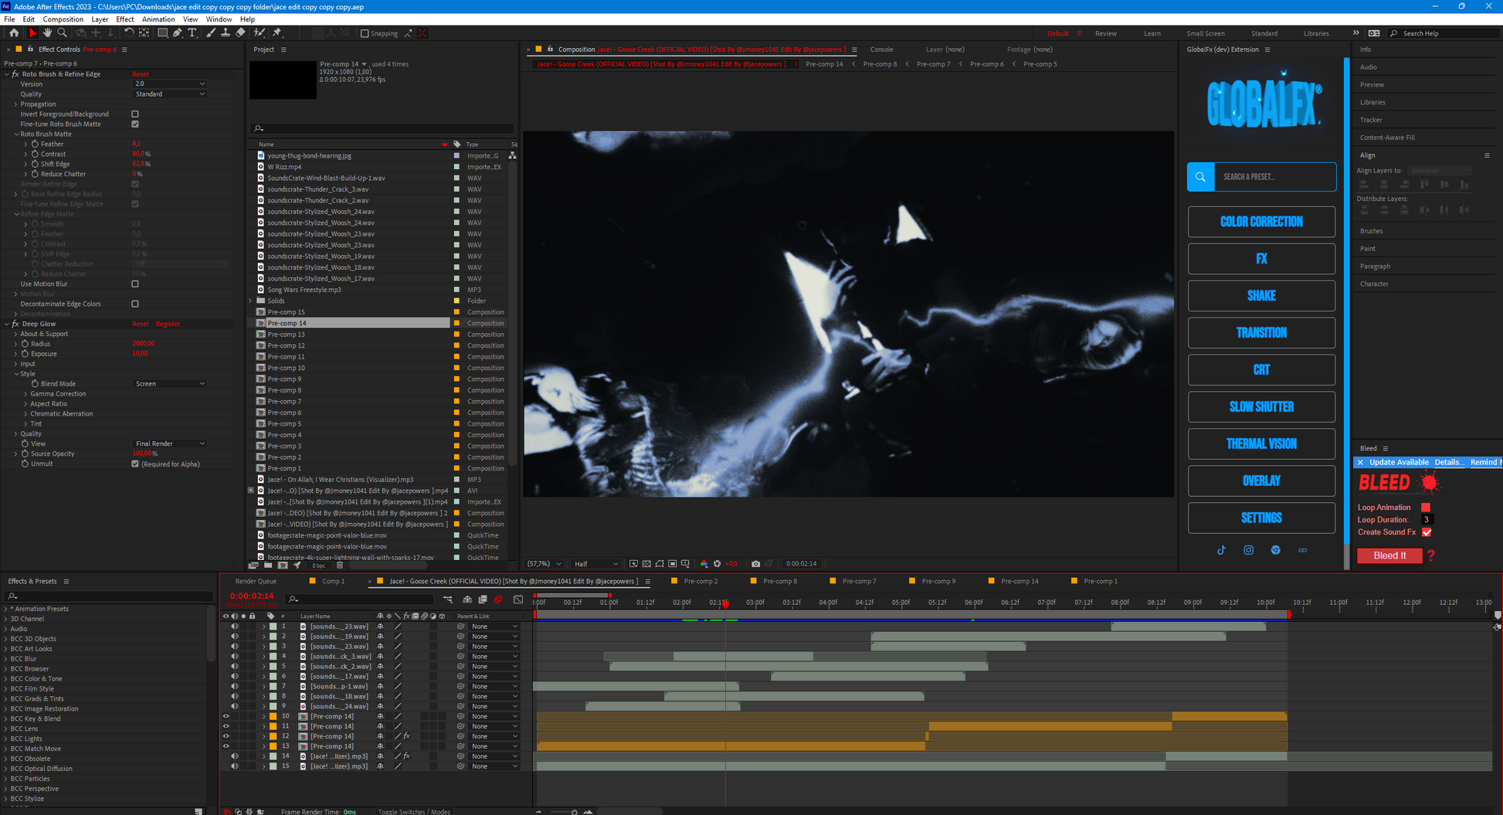Click the Bleed It button
The image size is (1503, 815).
pyautogui.click(x=1389, y=555)
